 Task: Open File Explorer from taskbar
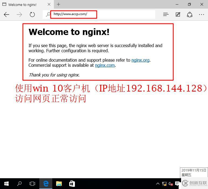(59, 184)
